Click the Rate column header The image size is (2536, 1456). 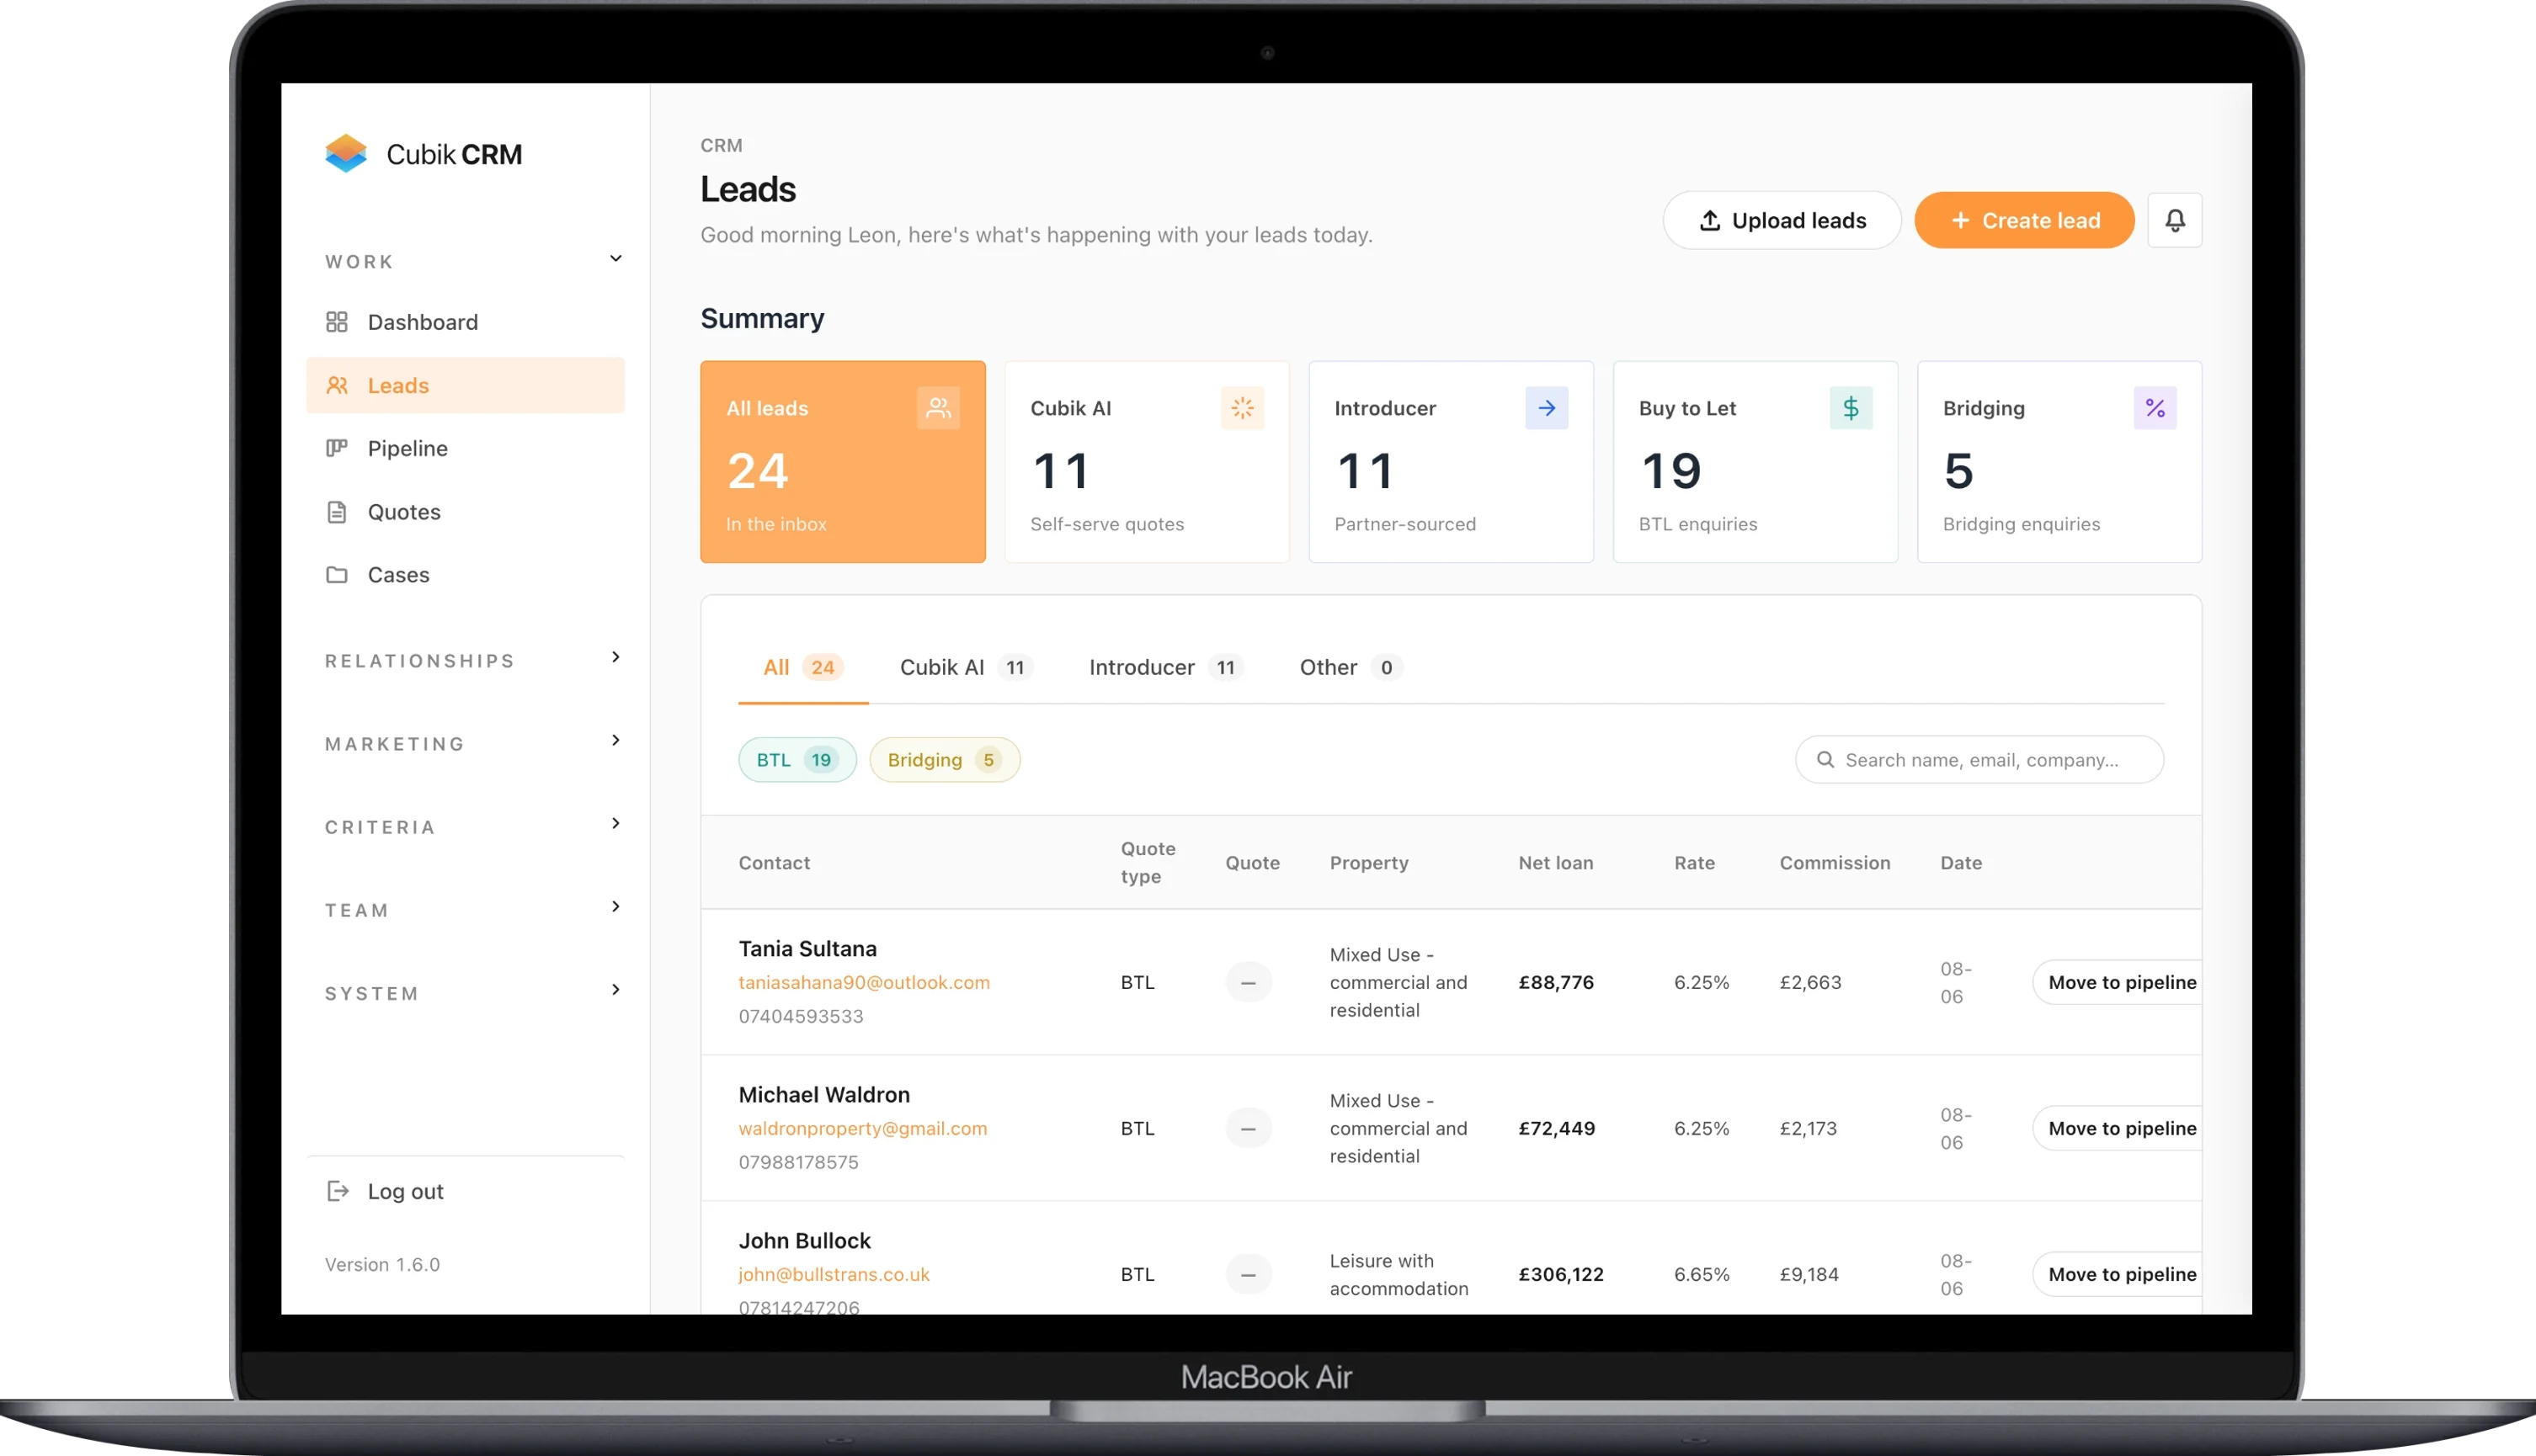pos(1695,863)
